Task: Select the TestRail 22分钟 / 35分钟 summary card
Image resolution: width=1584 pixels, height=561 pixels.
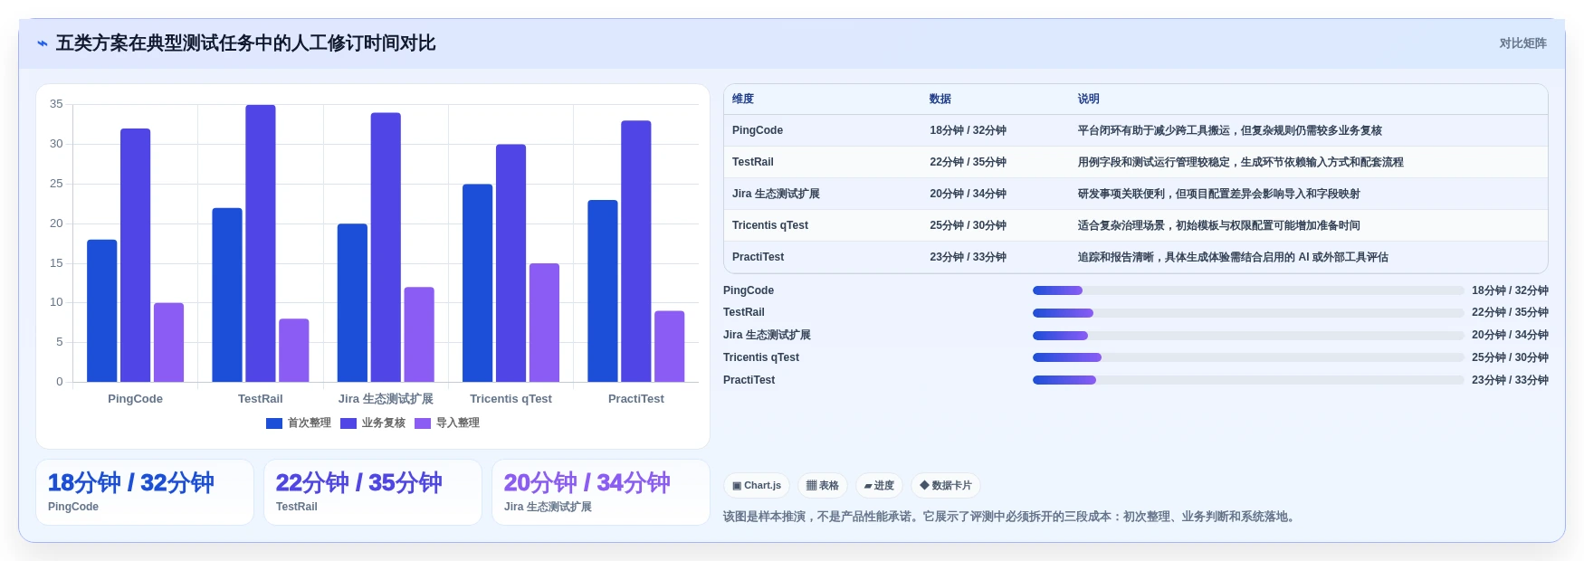Action: (373, 492)
